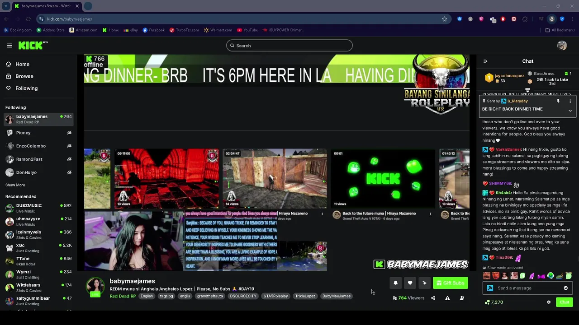Image resolution: width=579 pixels, height=325 pixels.
Task: Open the Chrome profile icon
Action: 551,19
